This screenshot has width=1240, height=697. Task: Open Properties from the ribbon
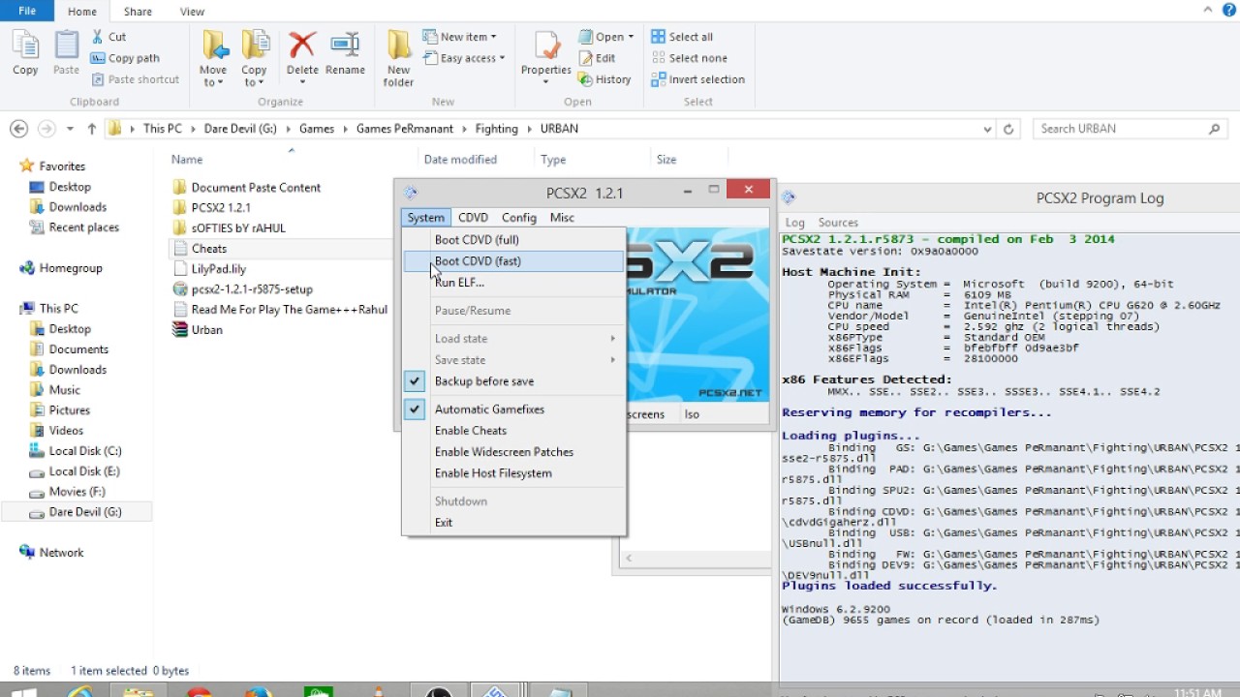546,56
